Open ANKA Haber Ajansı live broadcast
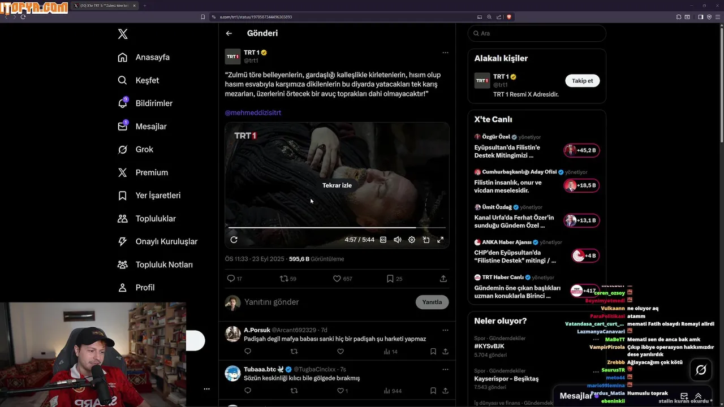 point(537,251)
